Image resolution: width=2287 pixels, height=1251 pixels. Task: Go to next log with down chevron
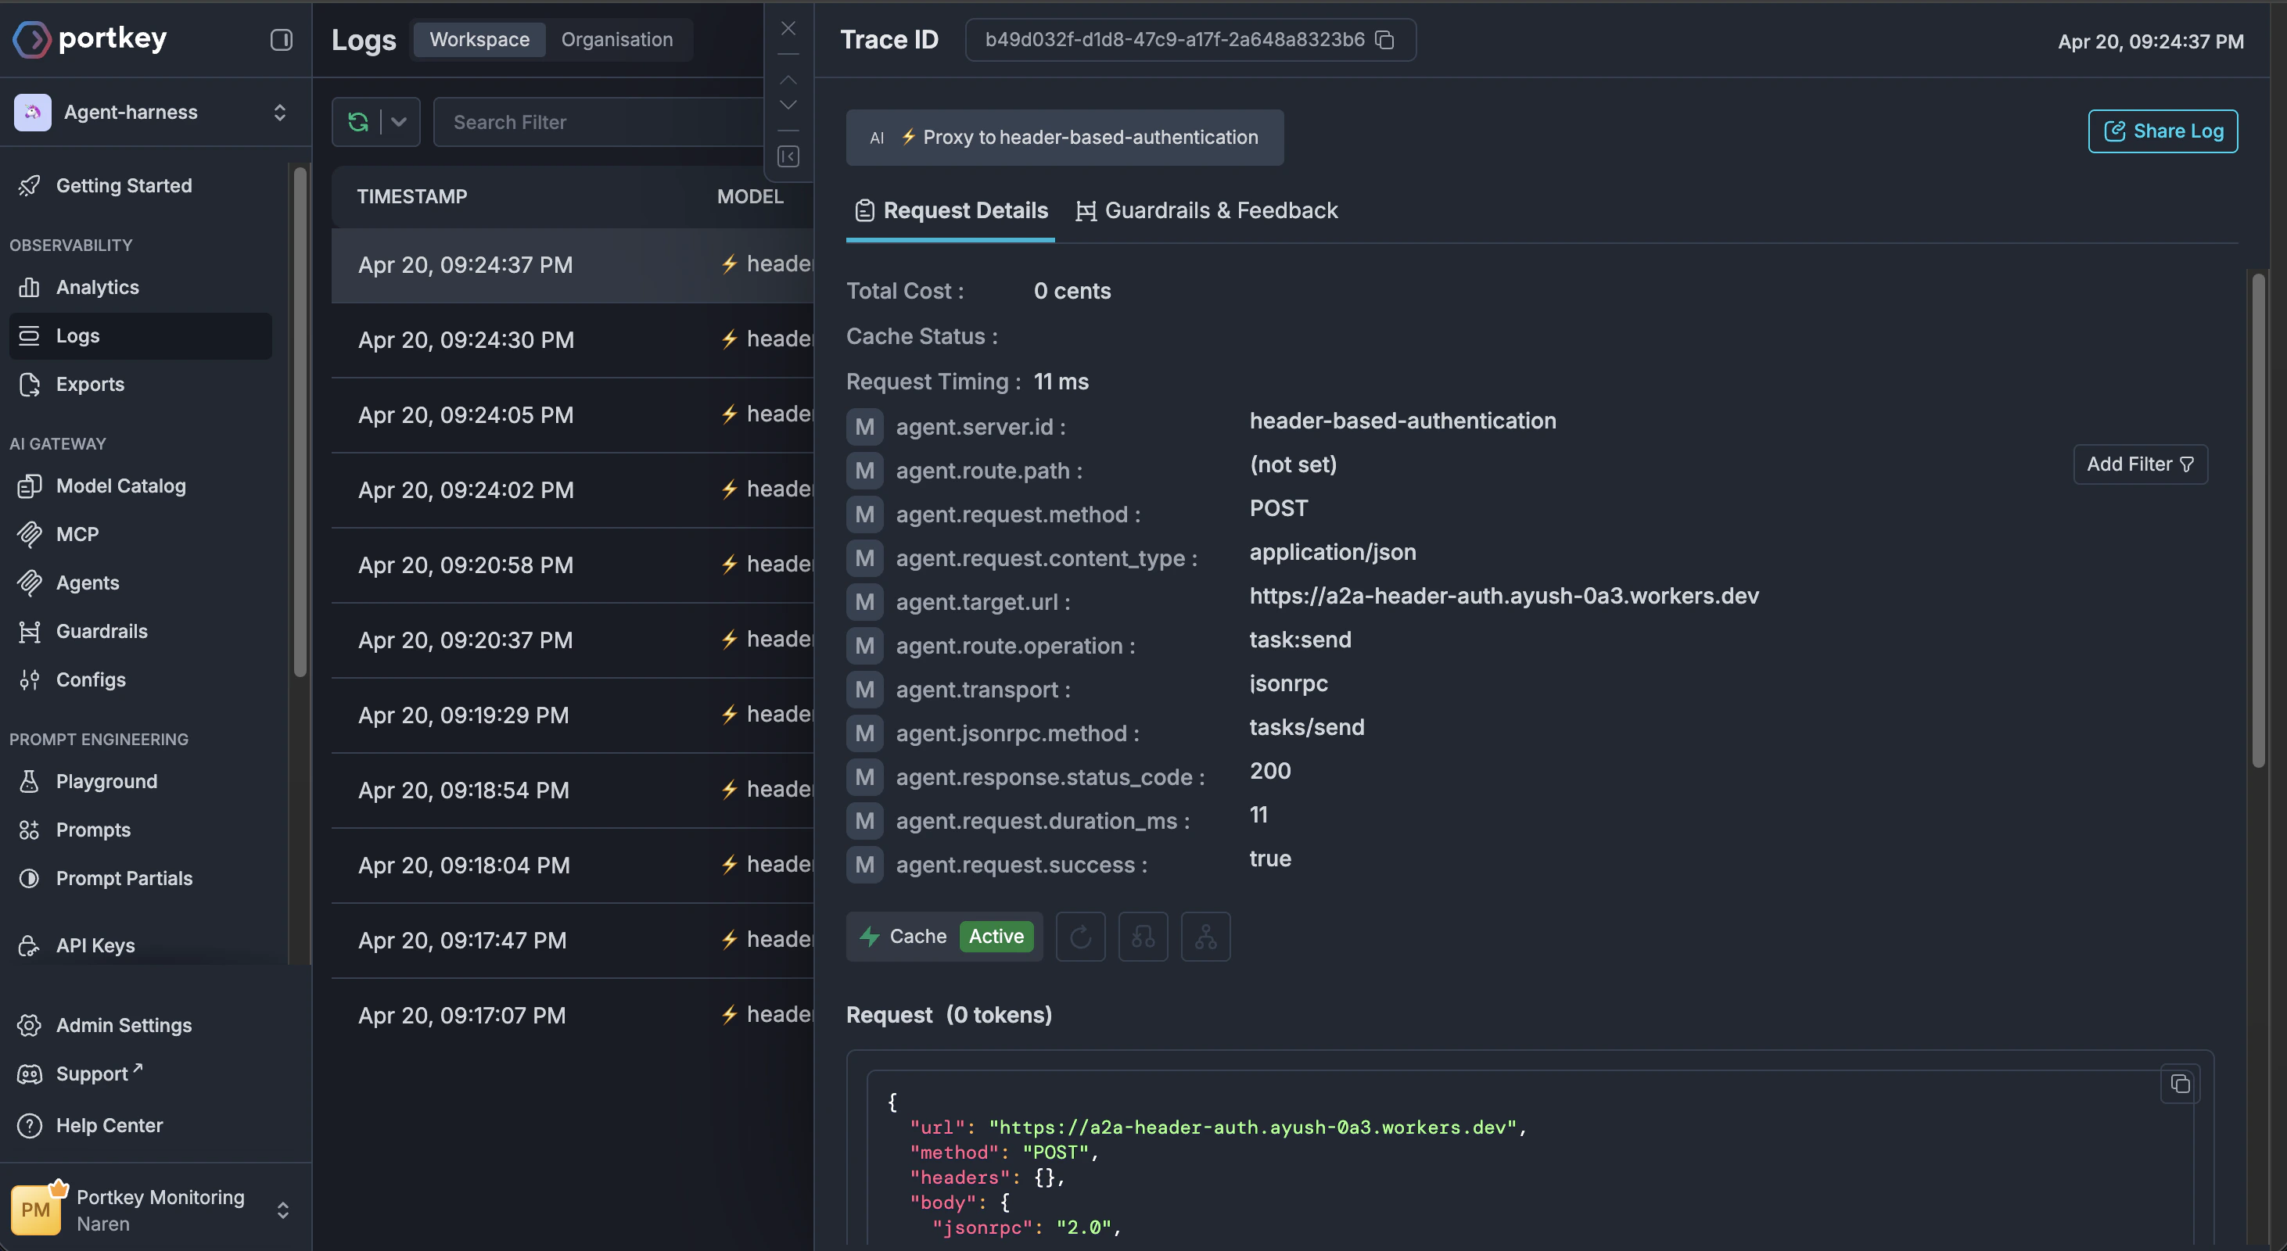click(788, 105)
